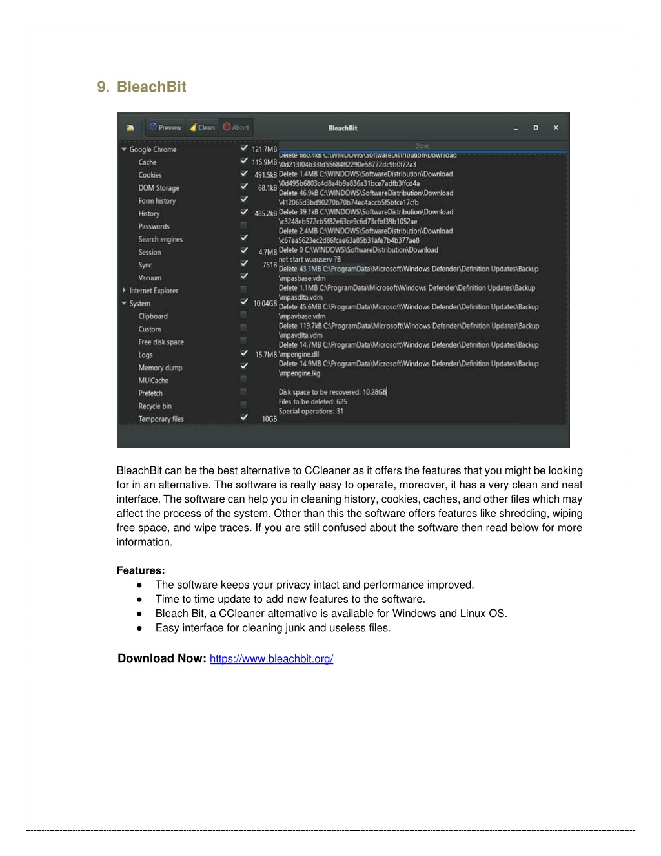Click the '9. BleachBit' heading
The height and width of the screenshot is (856, 661).
(x=141, y=87)
